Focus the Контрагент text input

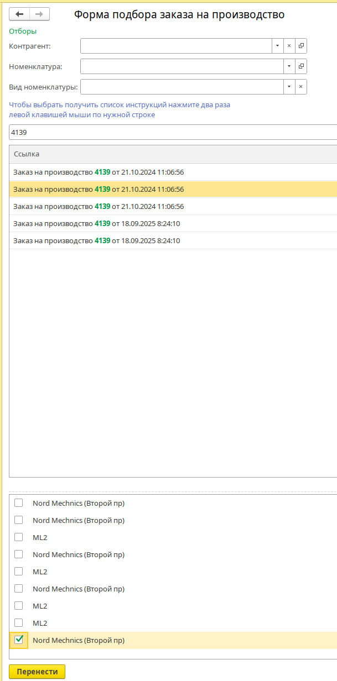pyautogui.click(x=176, y=46)
